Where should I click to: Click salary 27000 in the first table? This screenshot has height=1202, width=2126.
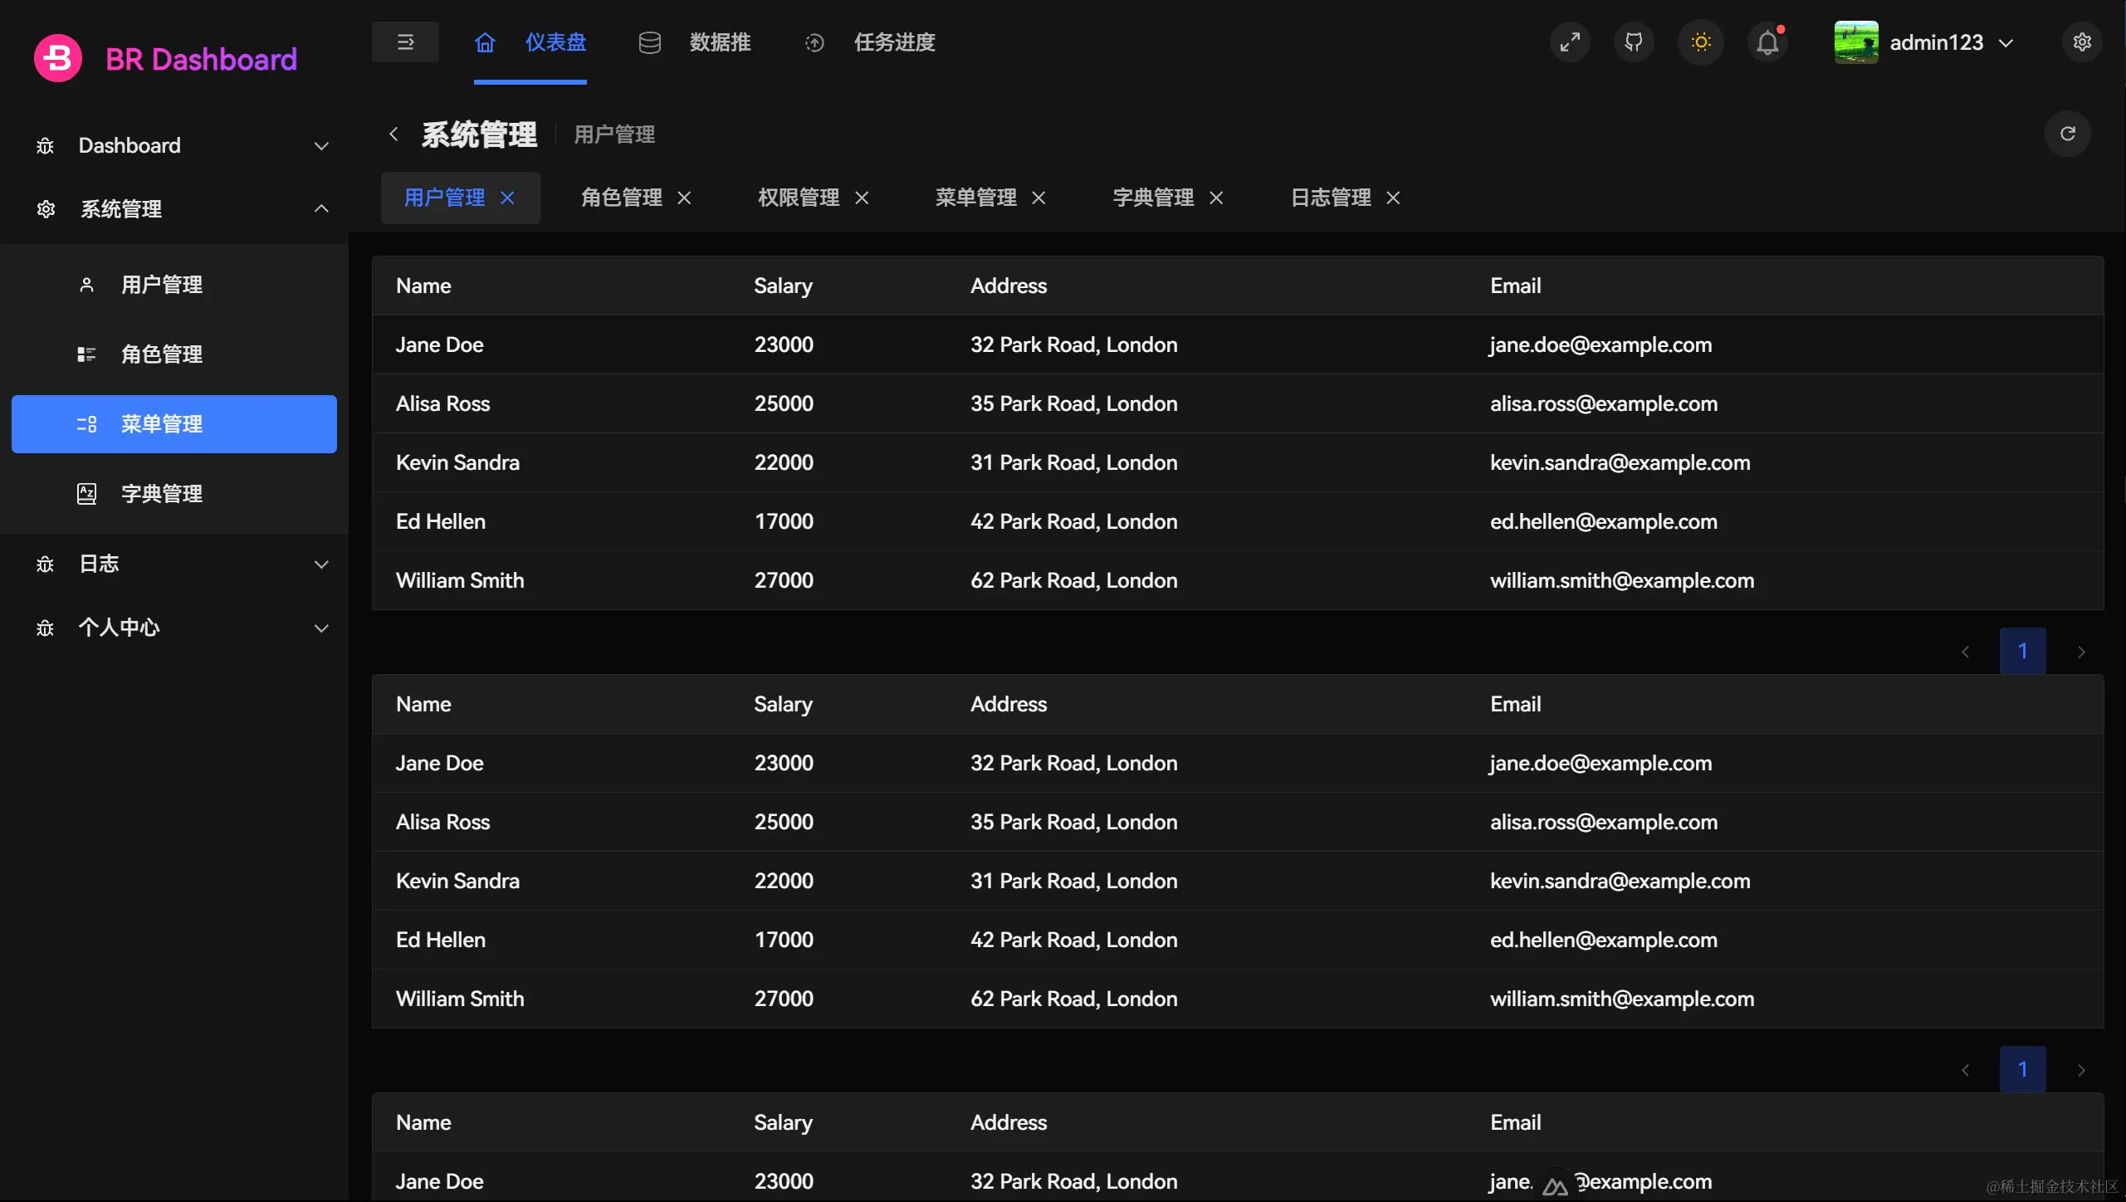784,580
